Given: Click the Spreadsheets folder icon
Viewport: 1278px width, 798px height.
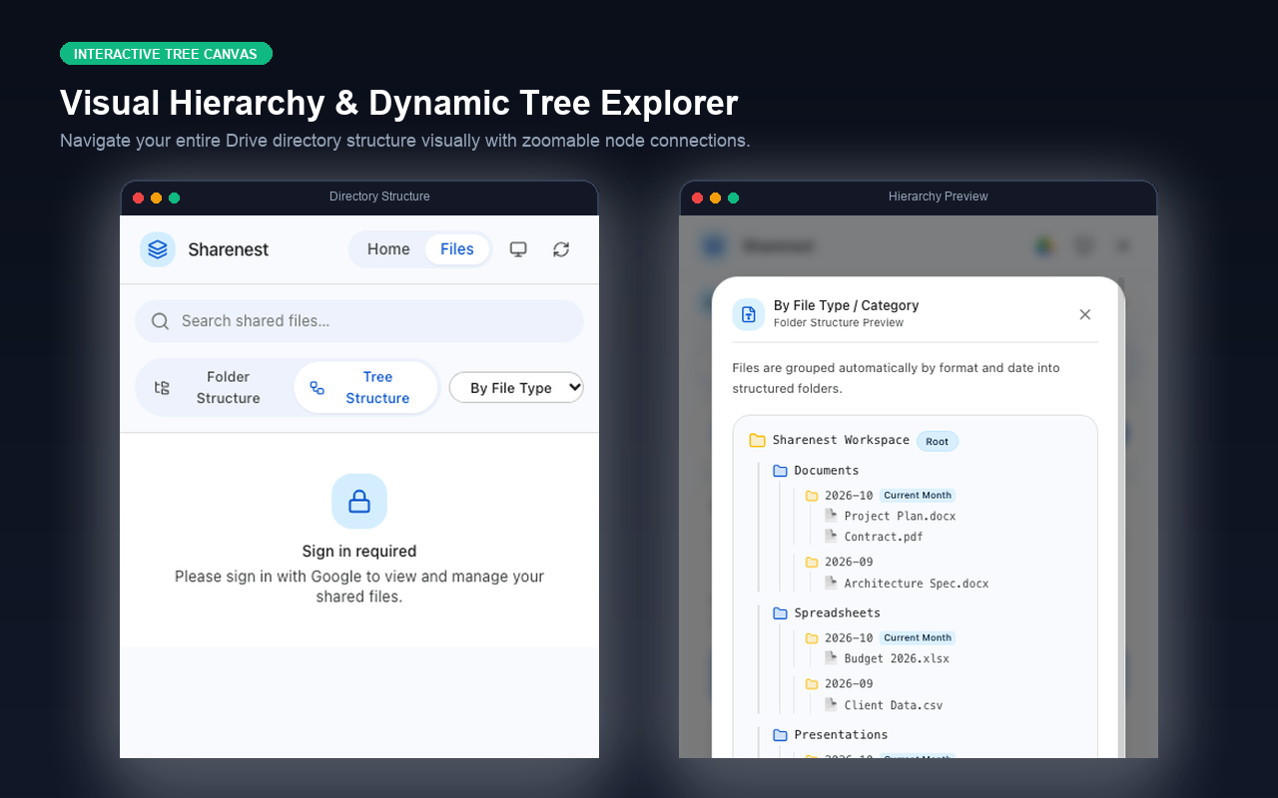Looking at the screenshot, I should tap(781, 613).
